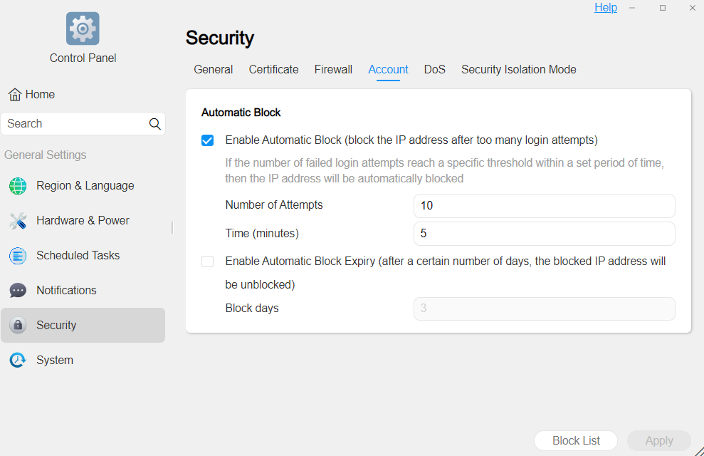Open Hardware & Power tools icon
This screenshot has width=704, height=456.
(x=18, y=221)
